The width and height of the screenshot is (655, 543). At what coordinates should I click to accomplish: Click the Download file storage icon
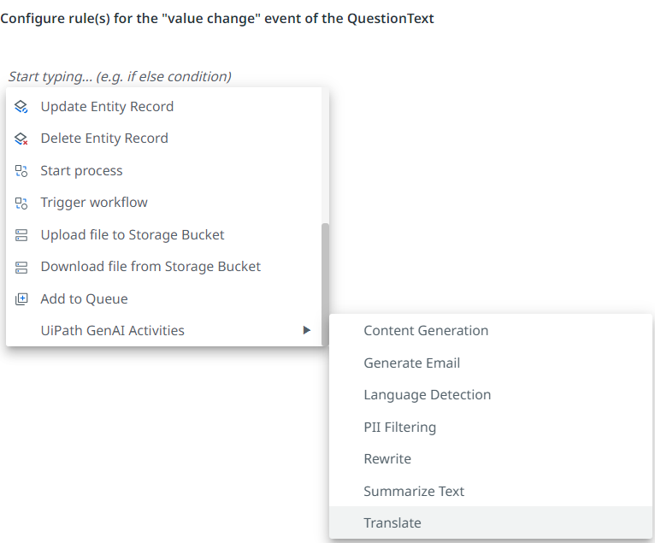coord(21,267)
